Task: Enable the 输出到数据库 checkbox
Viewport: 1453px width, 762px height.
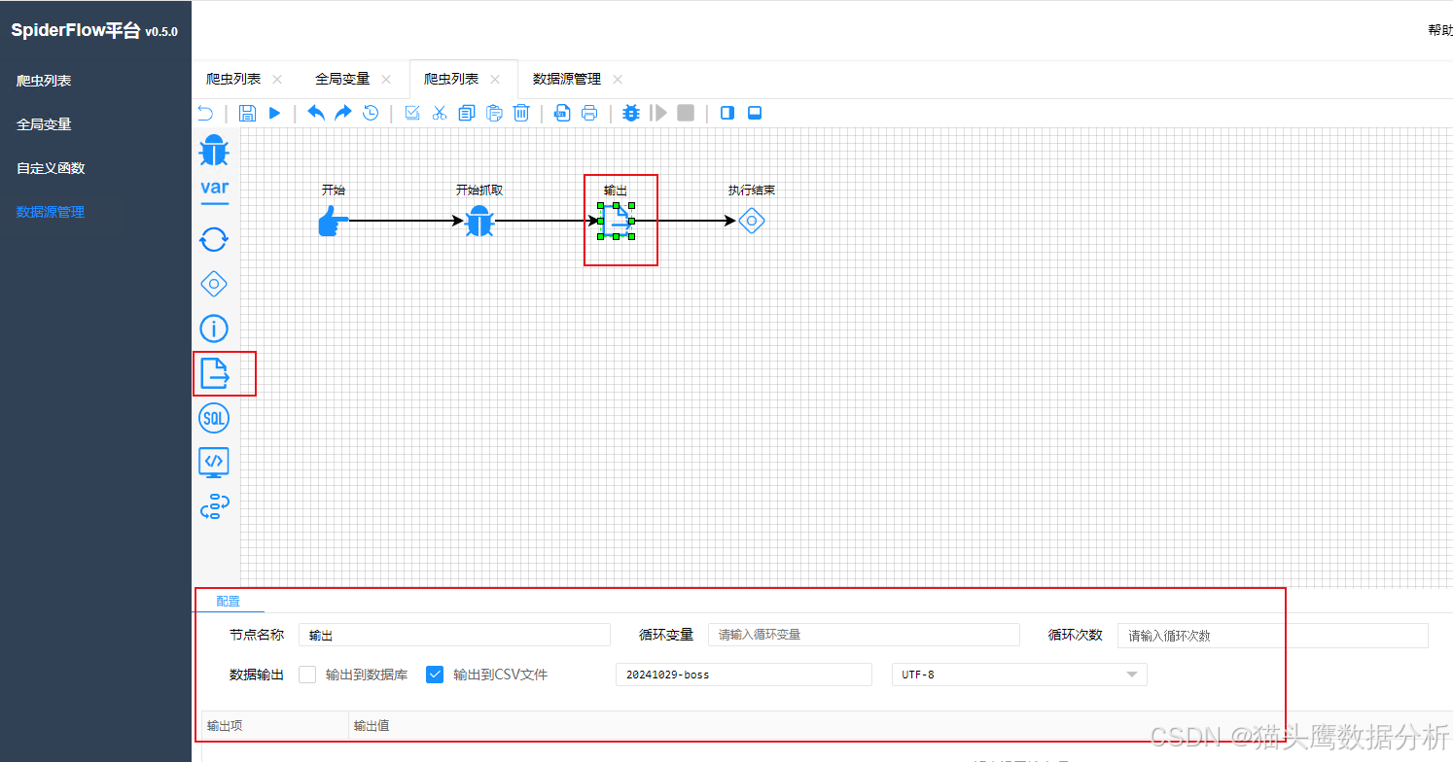Action: pos(307,674)
